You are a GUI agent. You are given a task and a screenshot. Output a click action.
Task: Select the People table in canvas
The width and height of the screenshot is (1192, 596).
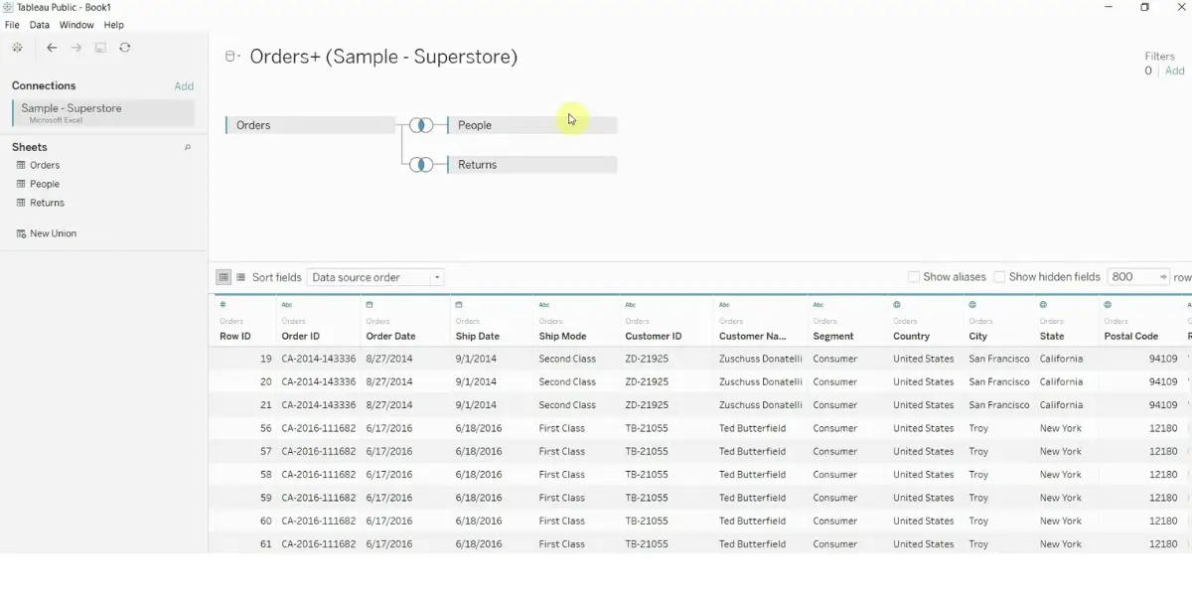click(532, 125)
